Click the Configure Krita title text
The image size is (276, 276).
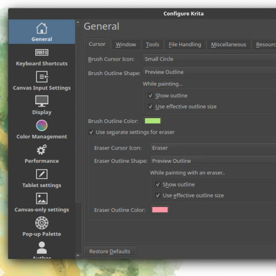[x=184, y=14]
